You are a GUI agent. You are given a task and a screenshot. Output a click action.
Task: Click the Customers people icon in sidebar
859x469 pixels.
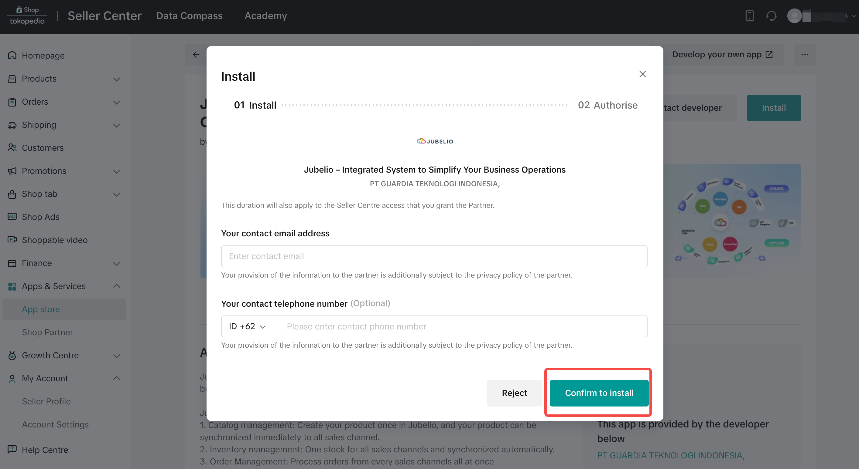(x=12, y=147)
